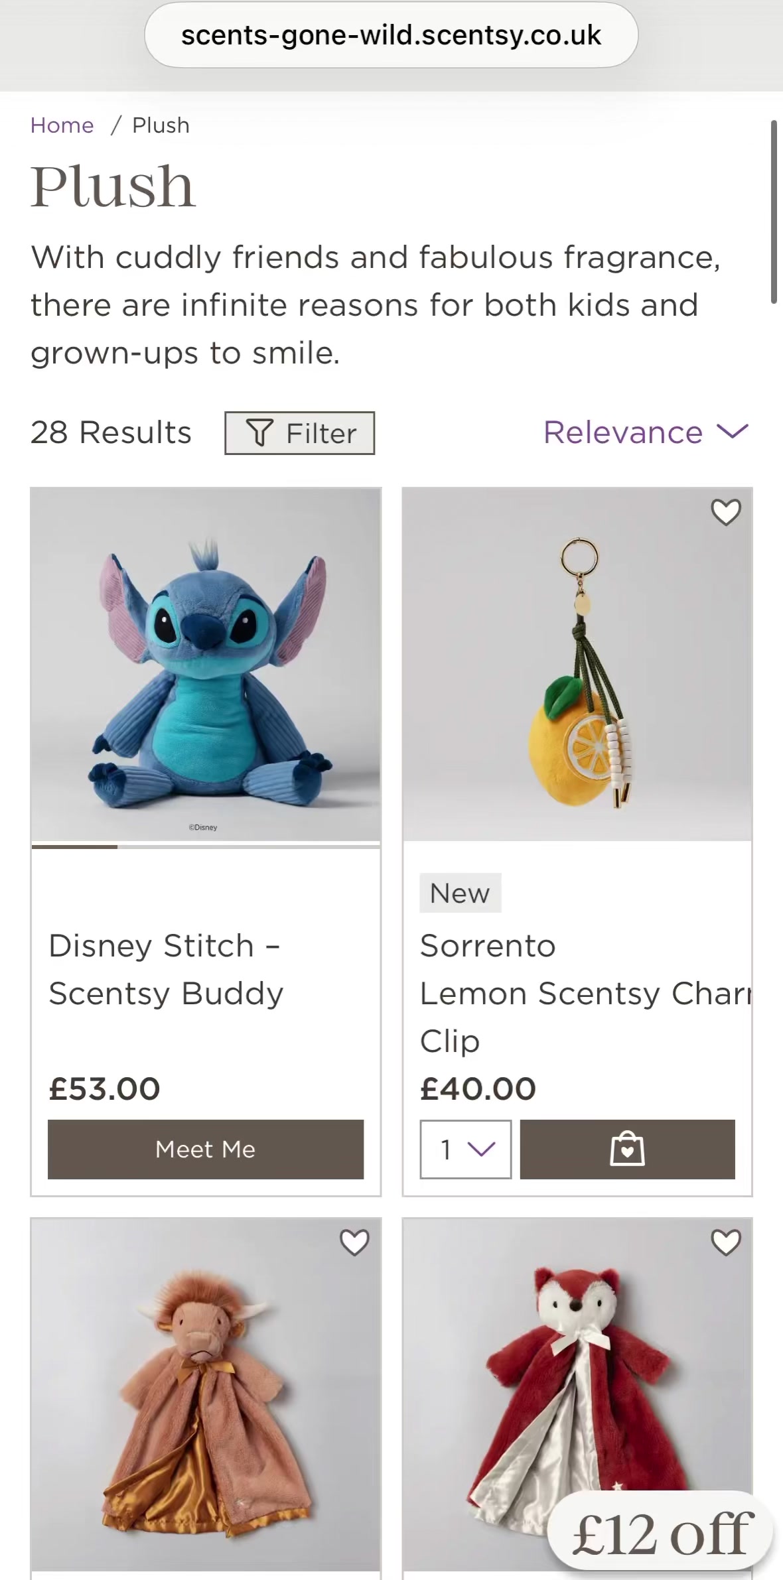View the red fox blanket buddy image
This screenshot has height=1580, width=783.
tap(577, 1394)
